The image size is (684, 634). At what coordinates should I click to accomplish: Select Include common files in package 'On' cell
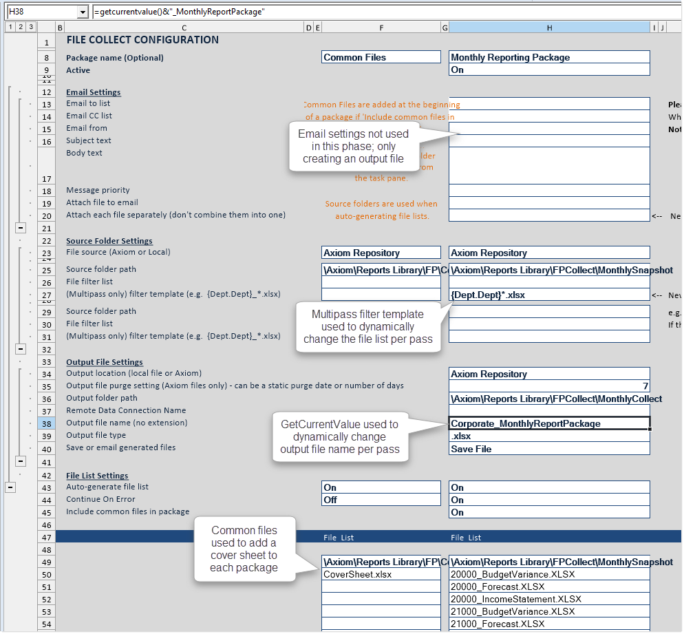tap(548, 512)
